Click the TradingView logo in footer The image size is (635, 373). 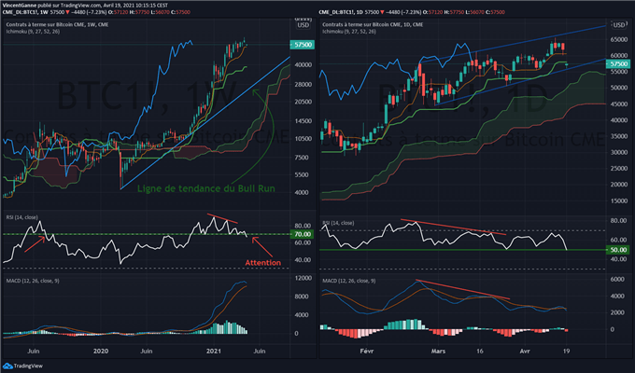pos(22,366)
